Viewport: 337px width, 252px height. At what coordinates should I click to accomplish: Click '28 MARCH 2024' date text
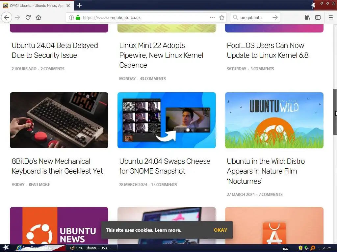[x=133, y=185]
